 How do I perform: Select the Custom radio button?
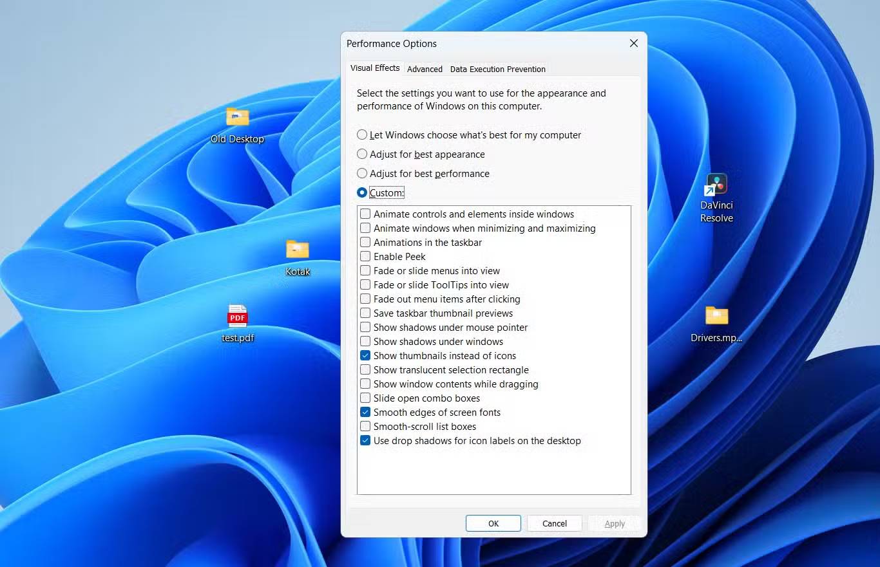coord(362,192)
